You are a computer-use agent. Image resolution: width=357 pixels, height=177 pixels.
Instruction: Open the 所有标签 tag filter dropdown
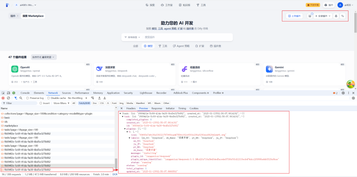click(132, 37)
